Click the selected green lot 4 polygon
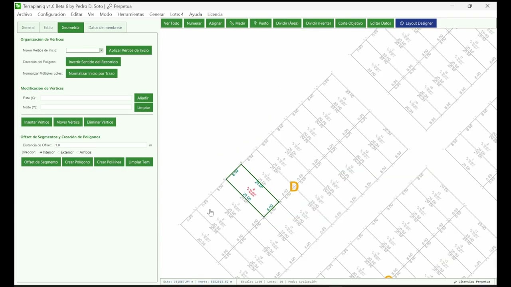The width and height of the screenshot is (511, 287). tap(252, 191)
